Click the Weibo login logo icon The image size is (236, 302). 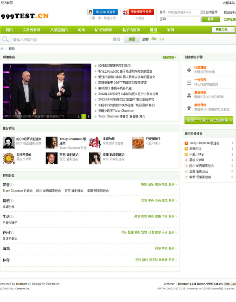click(x=126, y=12)
